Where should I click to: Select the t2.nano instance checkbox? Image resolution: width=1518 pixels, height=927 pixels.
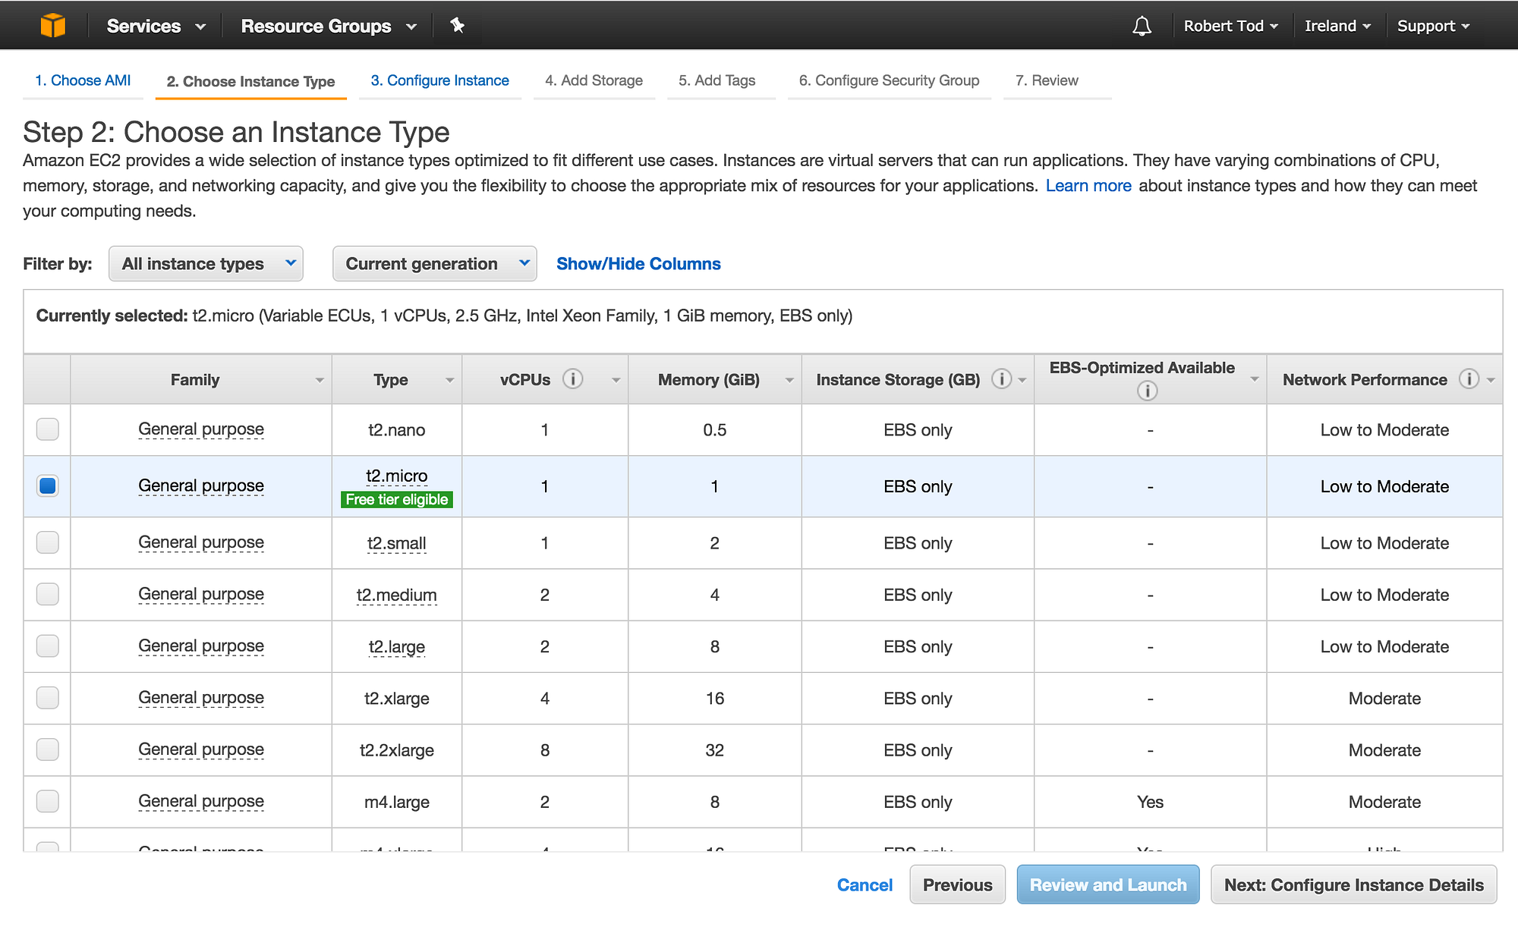coord(48,429)
